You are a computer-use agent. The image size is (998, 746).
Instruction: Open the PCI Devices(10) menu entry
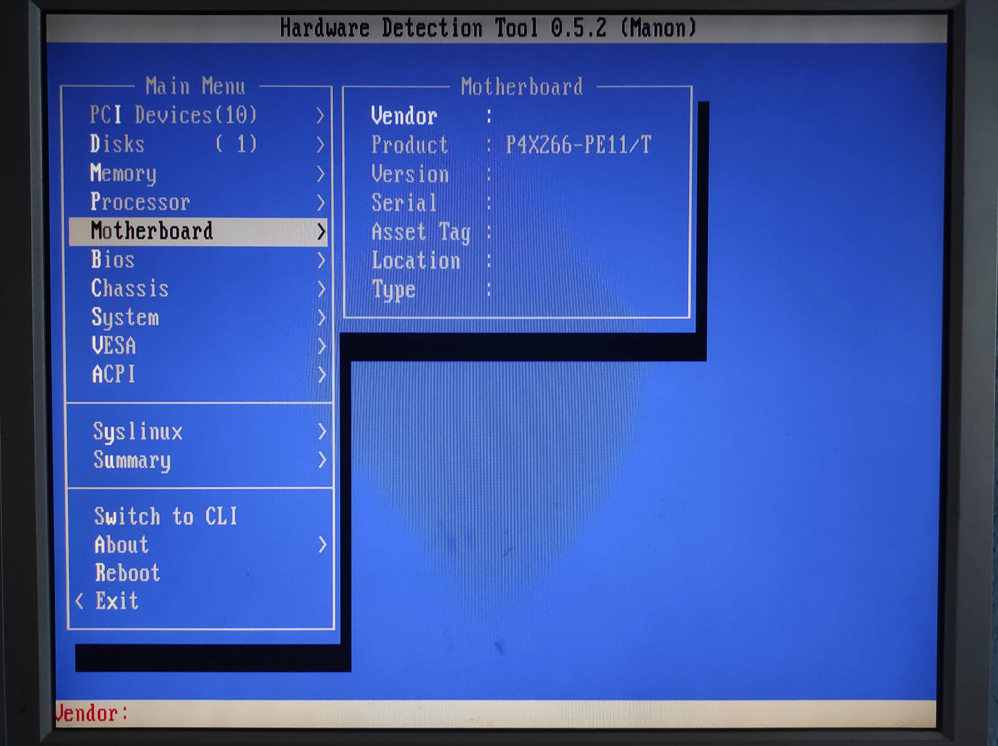tap(198, 115)
